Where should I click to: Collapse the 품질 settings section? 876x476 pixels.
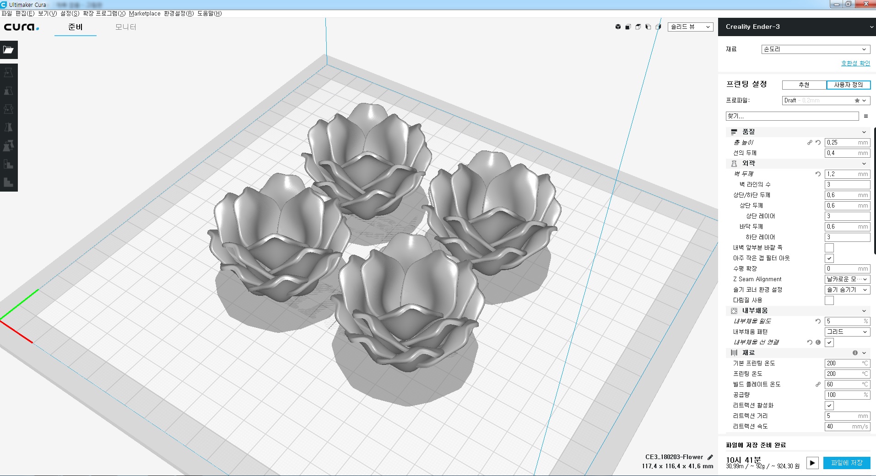coord(798,132)
